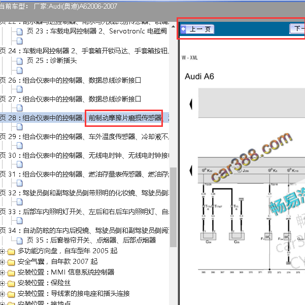Open 页 32 带照明的化妆镜 entry
Image resolution: width=305 pixels, height=305 pixels.
click(x=84, y=193)
